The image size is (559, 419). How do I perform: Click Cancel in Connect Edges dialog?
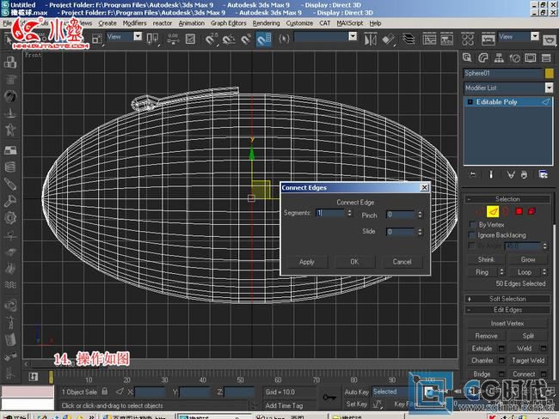[x=402, y=262]
